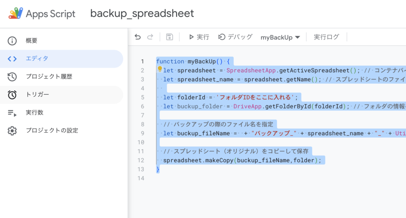Click the undo arrow icon
The width and height of the screenshot is (406, 218).
[x=138, y=37]
